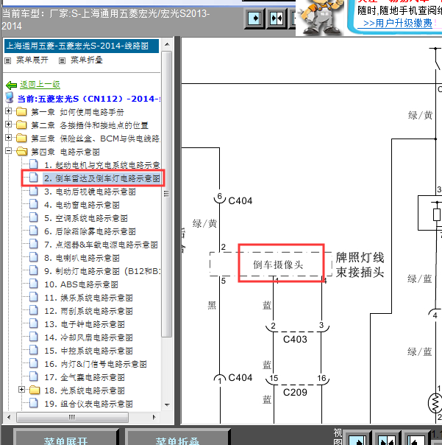Viewport: 442px width, 445px height.
Task: Click top toolbar expand-right arrow button
Action: 254,18
